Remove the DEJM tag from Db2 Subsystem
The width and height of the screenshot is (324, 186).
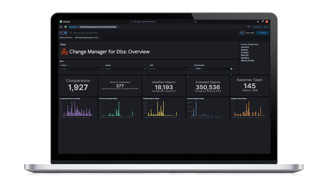[201, 69]
